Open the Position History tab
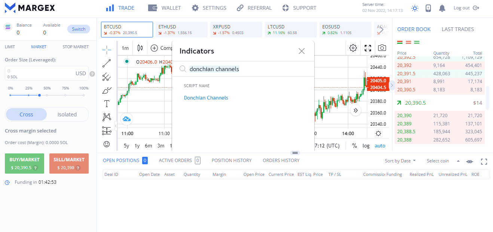The height and width of the screenshot is (232, 493). (x=231, y=160)
